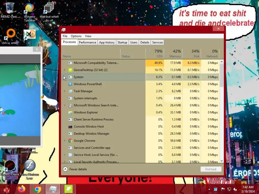The height and width of the screenshot is (194, 259).
Task: Click the End task button
Action: [211, 169]
